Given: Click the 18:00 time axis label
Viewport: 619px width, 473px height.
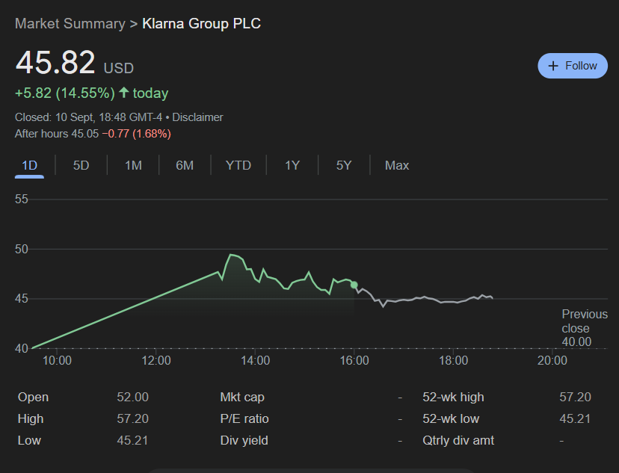Looking at the screenshot, I should 454,360.
